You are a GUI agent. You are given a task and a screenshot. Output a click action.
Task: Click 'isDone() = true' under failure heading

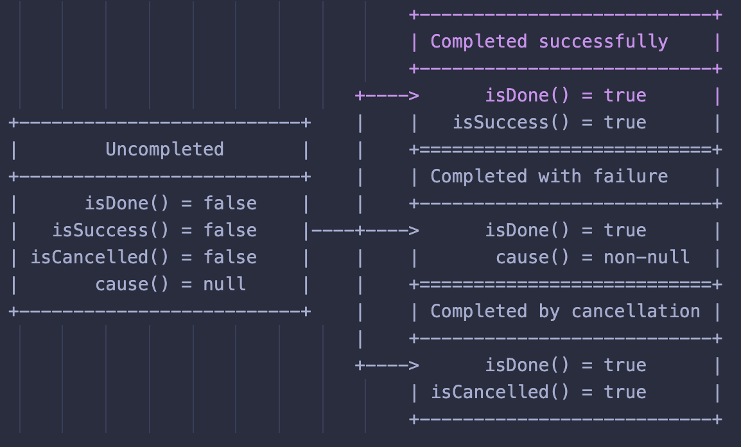tap(566, 231)
